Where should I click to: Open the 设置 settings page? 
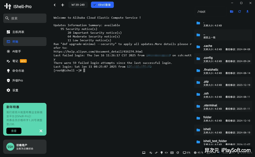[x=25, y=90]
